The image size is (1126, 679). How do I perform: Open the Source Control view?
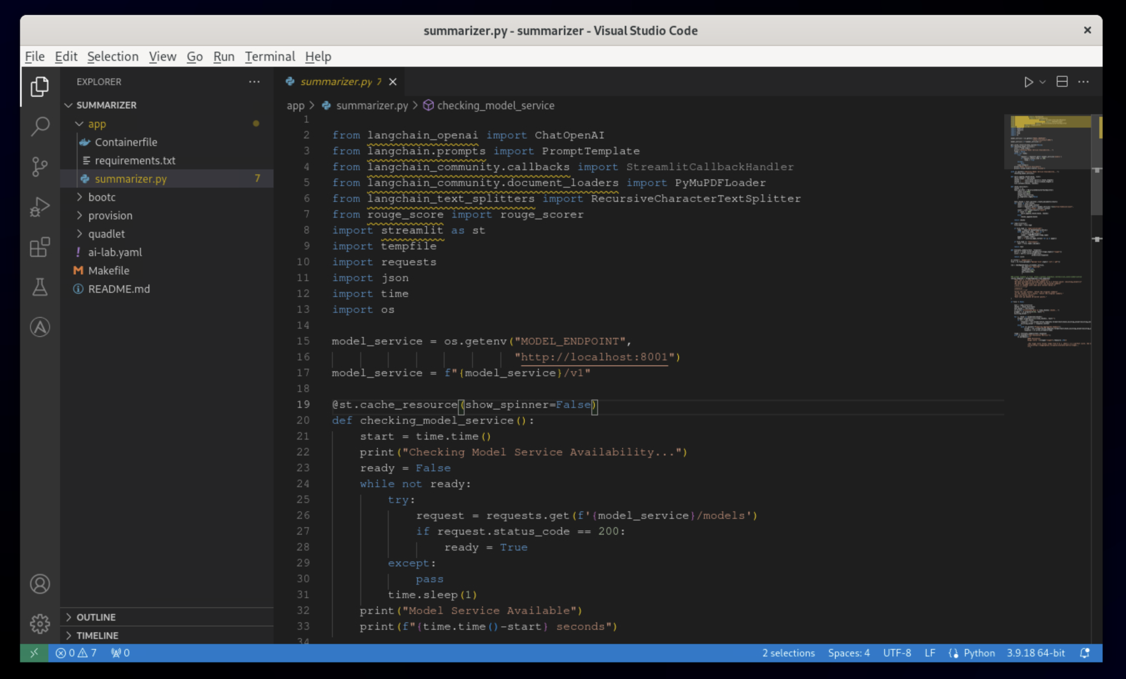pos(40,166)
